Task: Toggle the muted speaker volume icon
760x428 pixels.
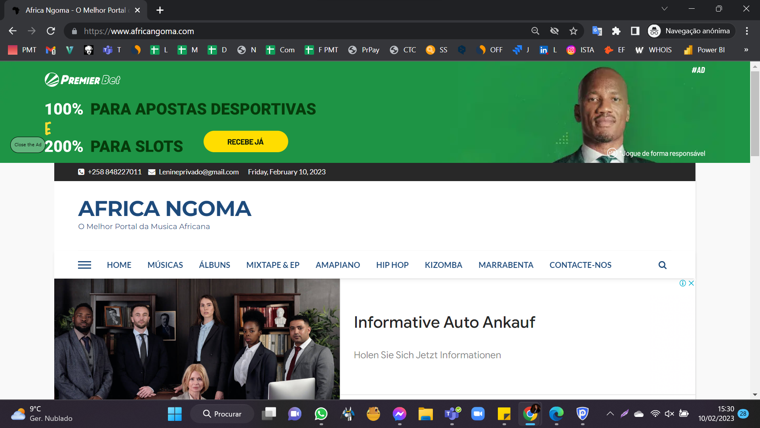Action: coord(669,414)
